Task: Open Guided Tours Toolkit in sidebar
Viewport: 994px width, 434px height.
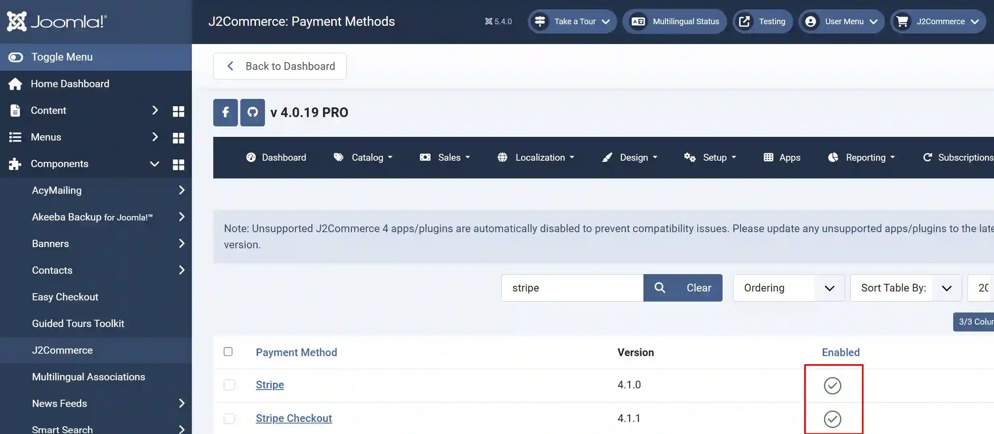Action: tap(78, 324)
